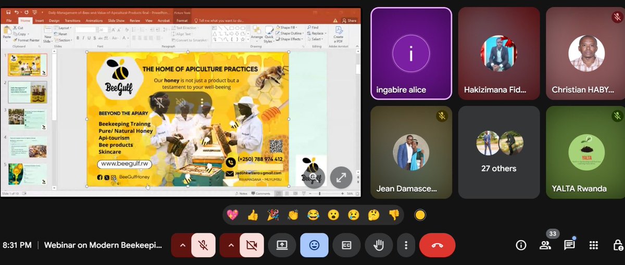Turn on closed captions CC

pos(346,245)
